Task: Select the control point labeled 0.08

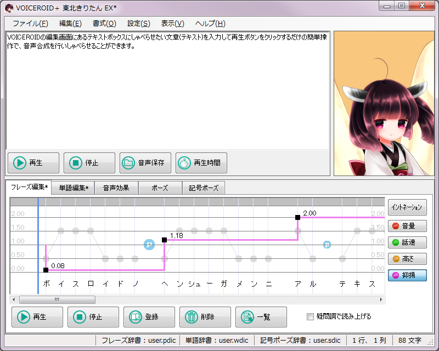Action: pyautogui.click(x=46, y=270)
